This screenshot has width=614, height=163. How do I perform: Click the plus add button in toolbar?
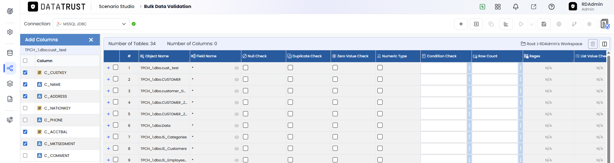[461, 24]
